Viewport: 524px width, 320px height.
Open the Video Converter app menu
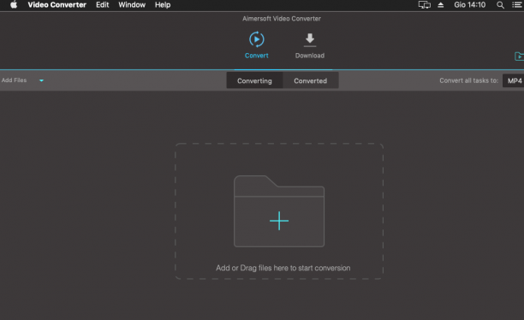coord(57,4)
